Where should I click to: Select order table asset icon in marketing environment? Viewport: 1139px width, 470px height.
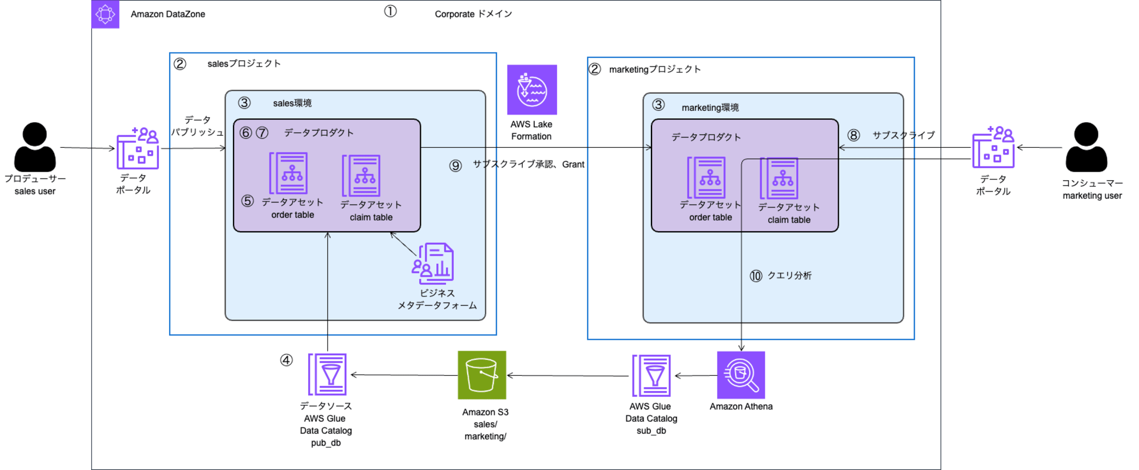coord(706,177)
